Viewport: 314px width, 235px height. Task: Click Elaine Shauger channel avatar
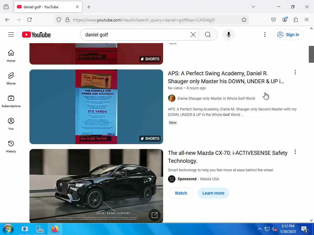click(172, 98)
